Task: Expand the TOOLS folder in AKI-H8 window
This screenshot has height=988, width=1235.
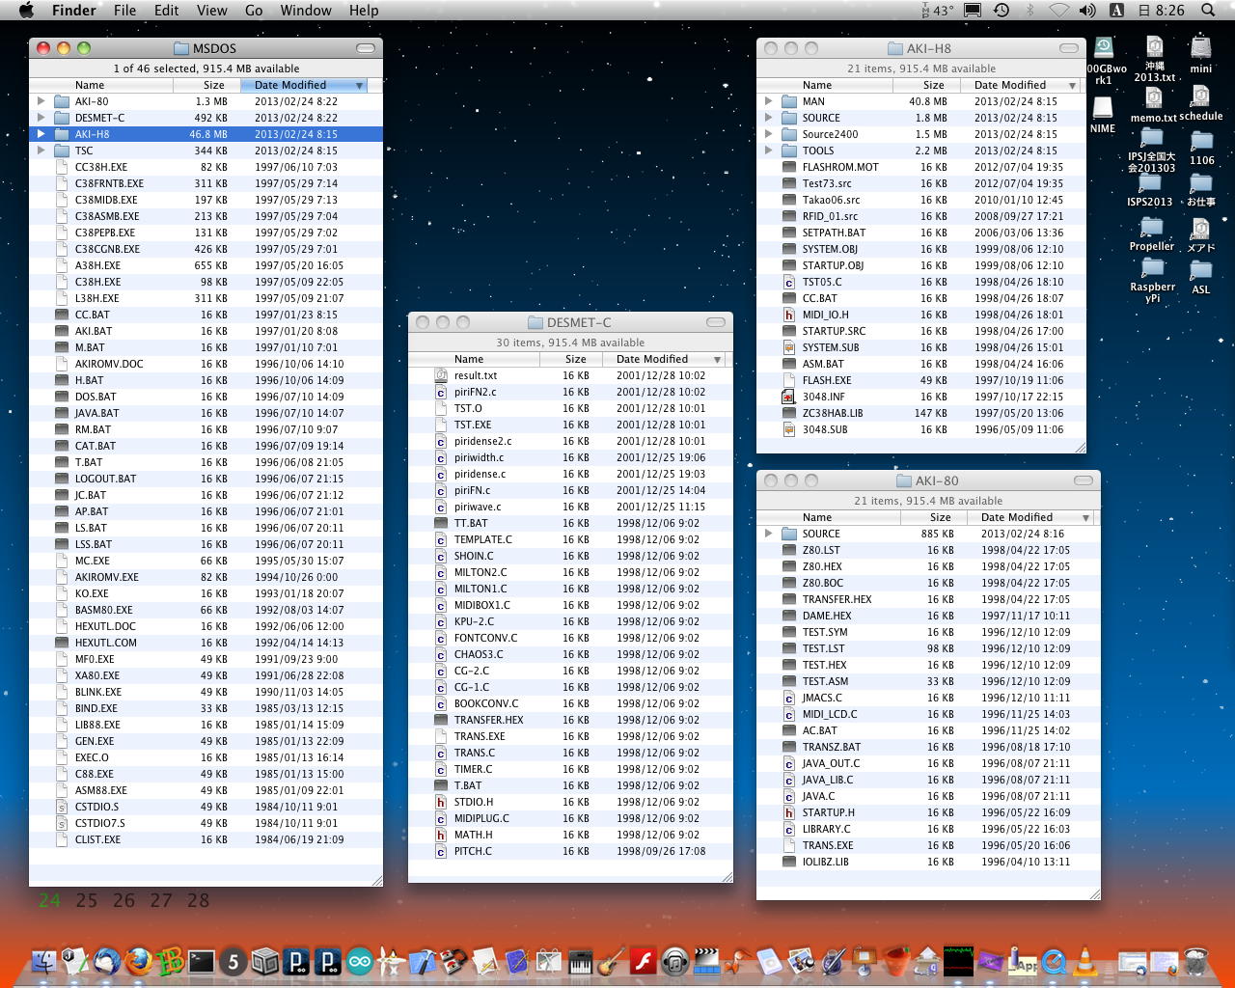Action: 768,151
